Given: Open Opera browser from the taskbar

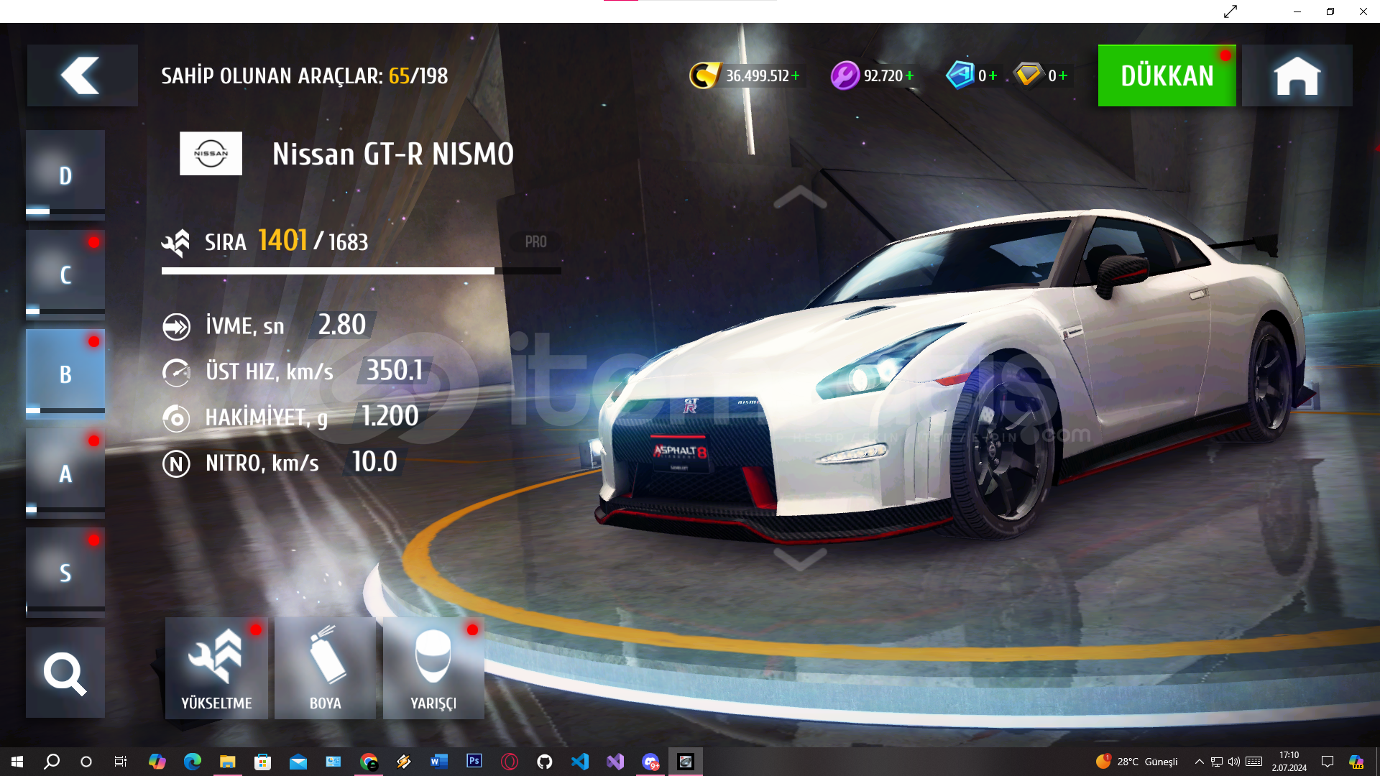Looking at the screenshot, I should (x=509, y=762).
